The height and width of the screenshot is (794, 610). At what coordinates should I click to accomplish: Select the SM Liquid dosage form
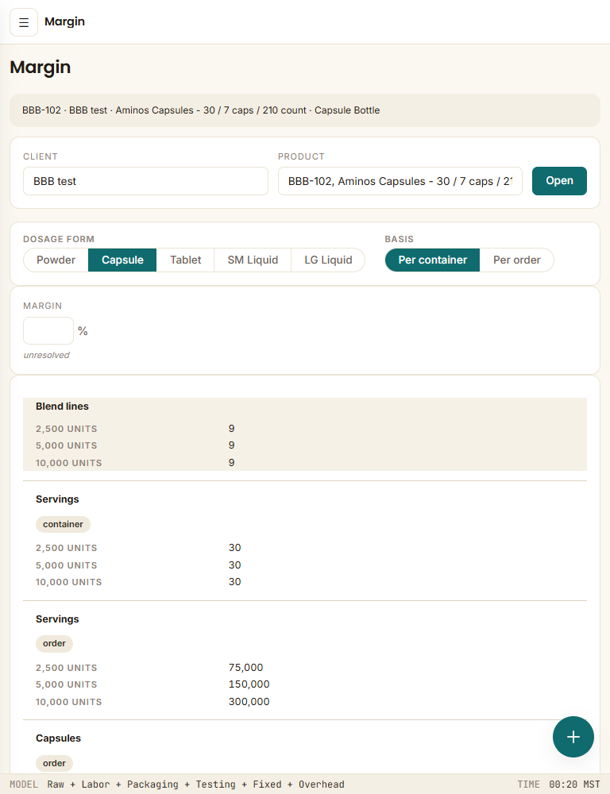click(x=253, y=260)
